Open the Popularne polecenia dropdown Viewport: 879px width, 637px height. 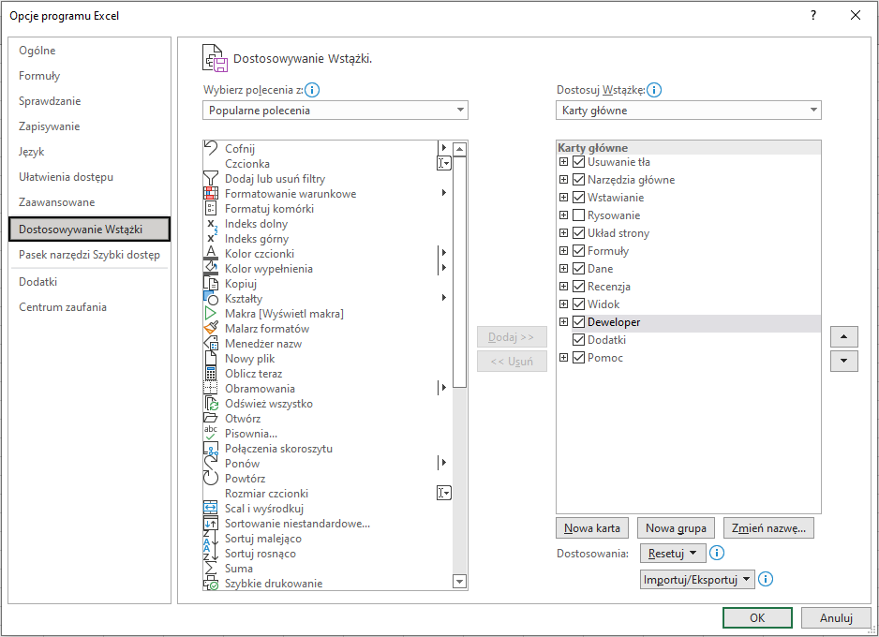[x=335, y=111]
